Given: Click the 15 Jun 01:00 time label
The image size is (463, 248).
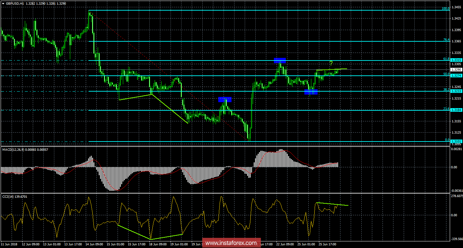Looking at the screenshot, I should point(116,244).
